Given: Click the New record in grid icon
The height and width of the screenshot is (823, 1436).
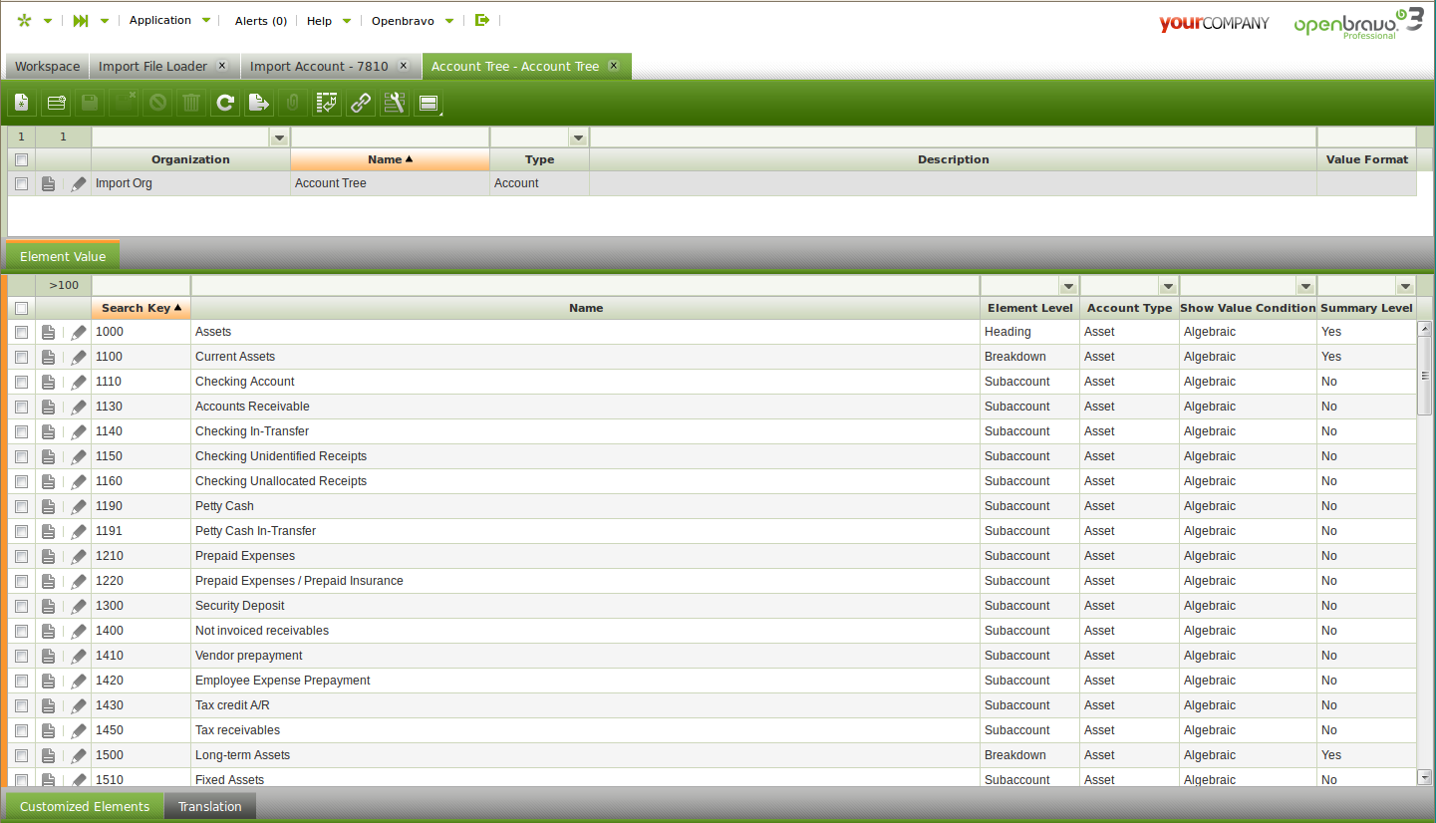Looking at the screenshot, I should [x=57, y=103].
